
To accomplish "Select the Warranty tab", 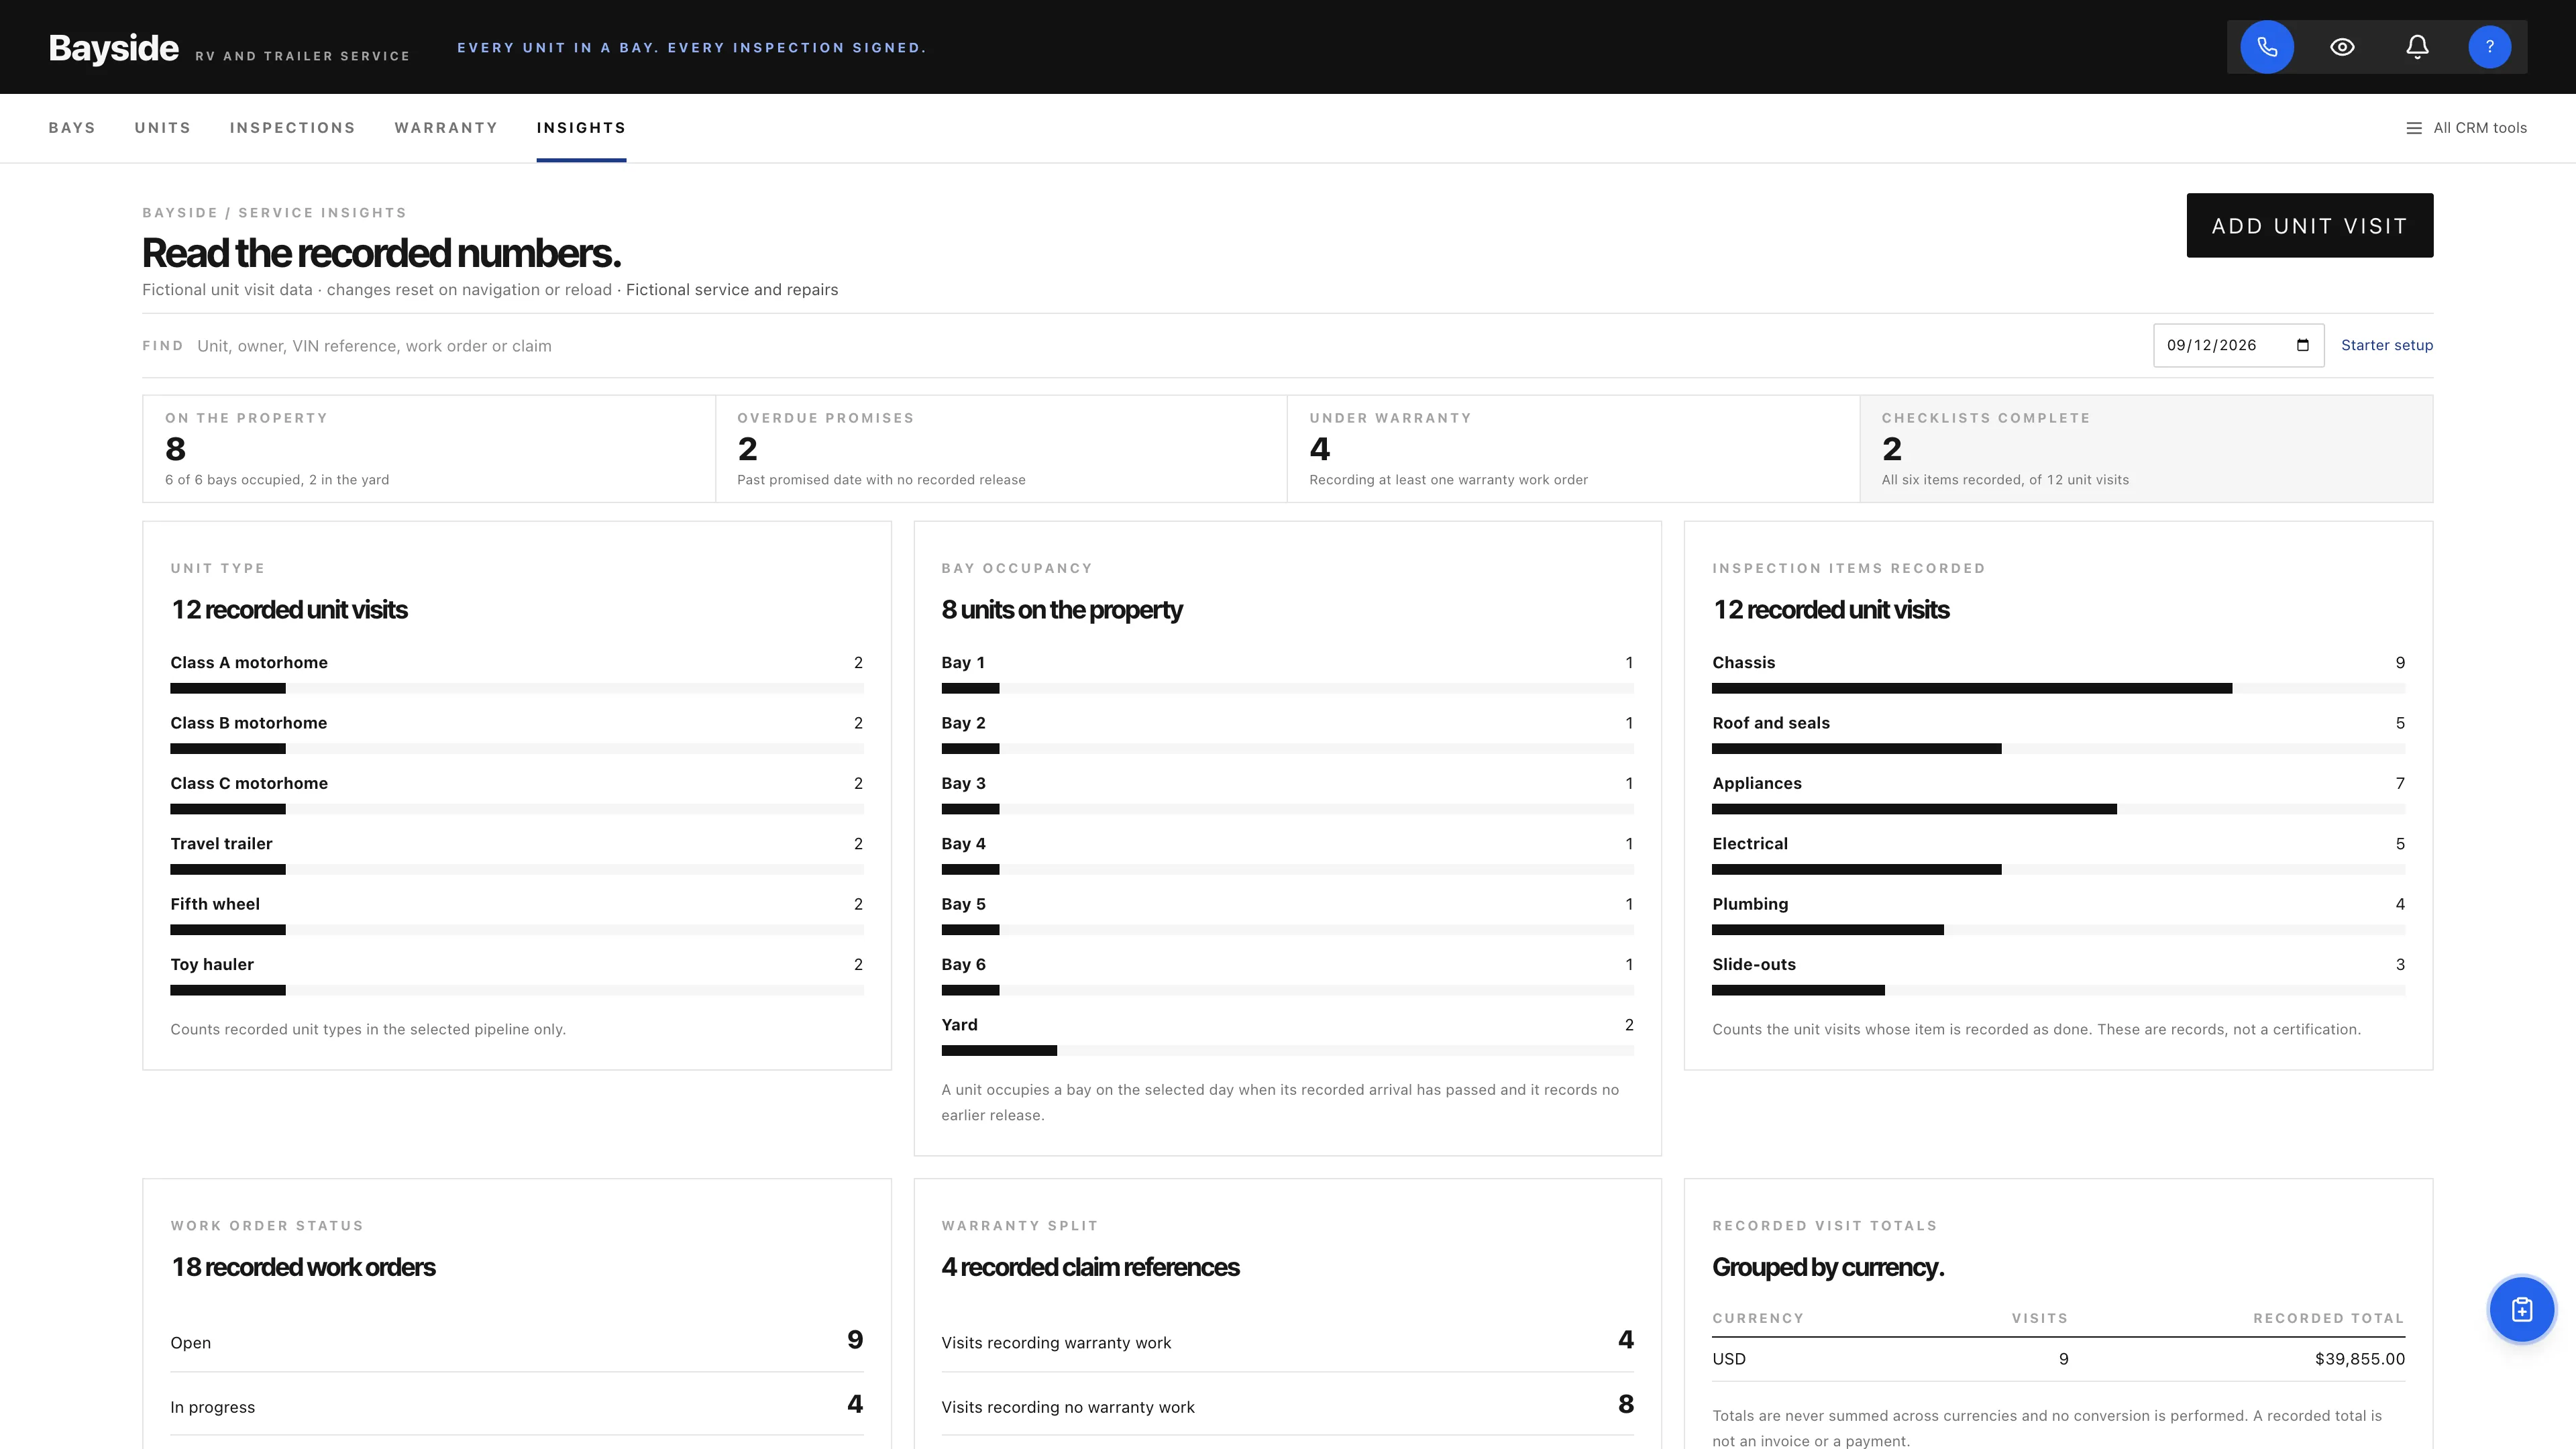I will (x=446, y=128).
